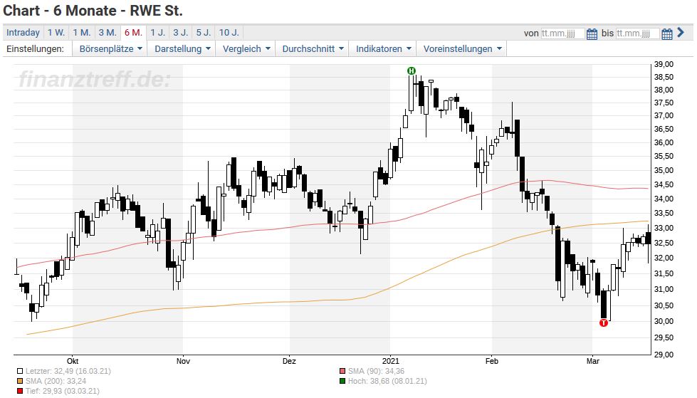Open the 'von' date calendar picker icon
The height and width of the screenshot is (398, 697).
592,33
